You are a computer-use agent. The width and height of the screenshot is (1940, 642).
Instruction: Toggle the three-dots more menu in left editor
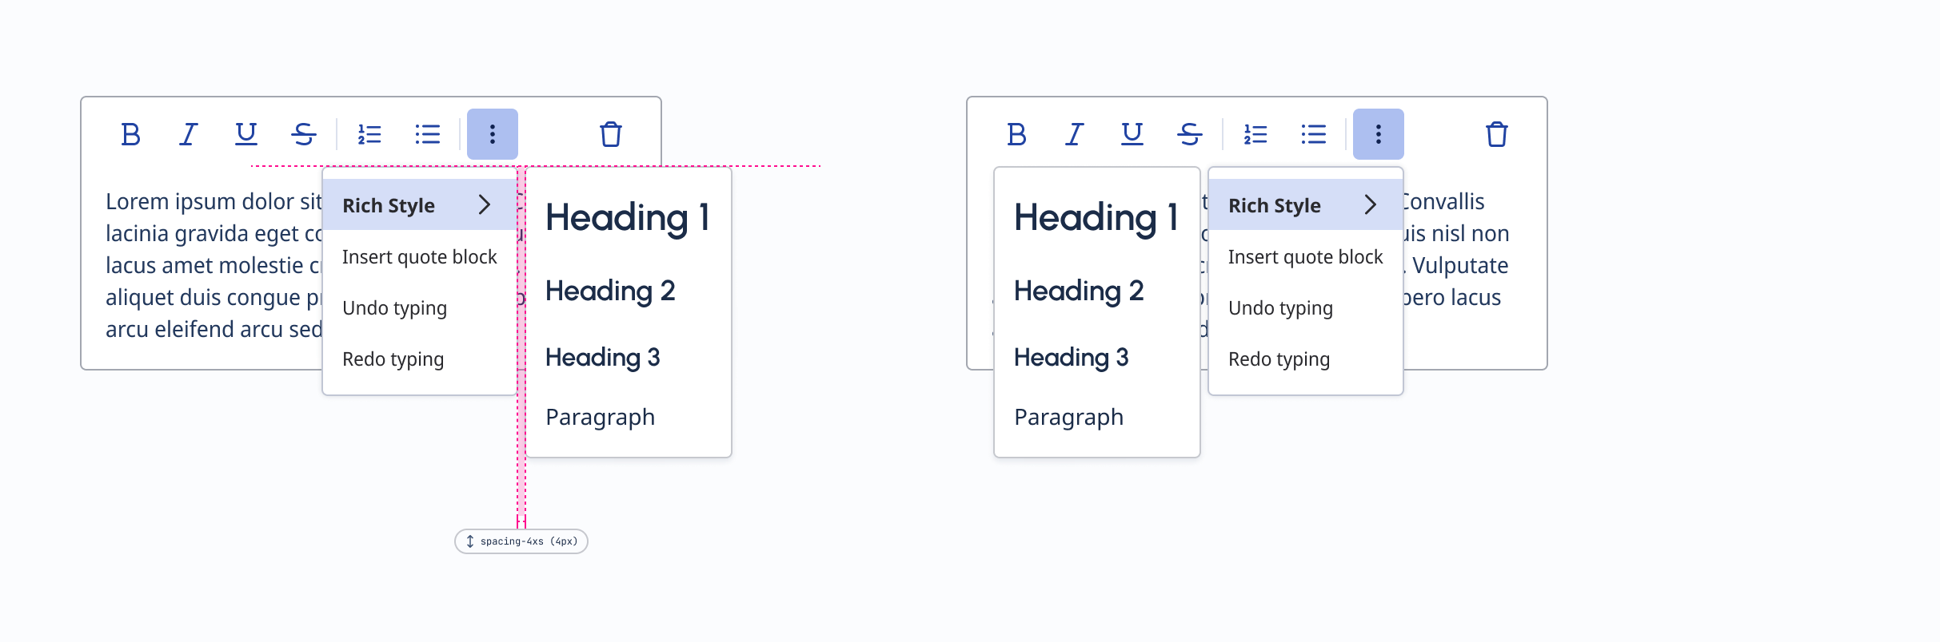tap(493, 134)
